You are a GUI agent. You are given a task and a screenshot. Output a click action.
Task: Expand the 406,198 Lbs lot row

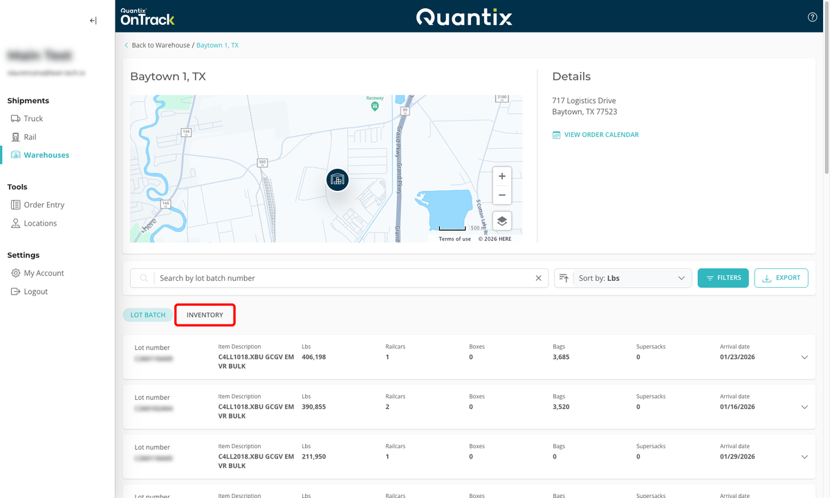click(x=804, y=358)
